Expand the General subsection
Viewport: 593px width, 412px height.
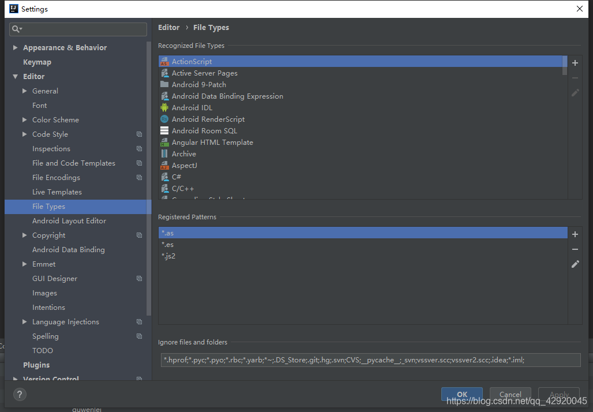pyautogui.click(x=25, y=91)
